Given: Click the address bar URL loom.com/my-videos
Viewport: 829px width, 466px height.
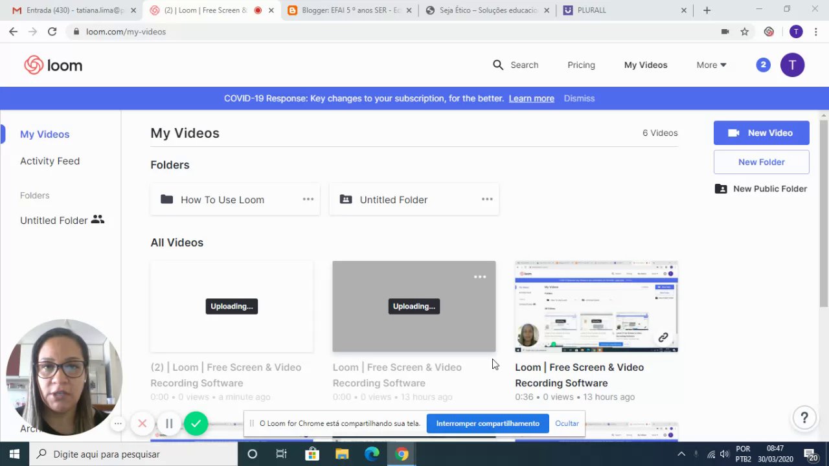Looking at the screenshot, I should point(126,32).
